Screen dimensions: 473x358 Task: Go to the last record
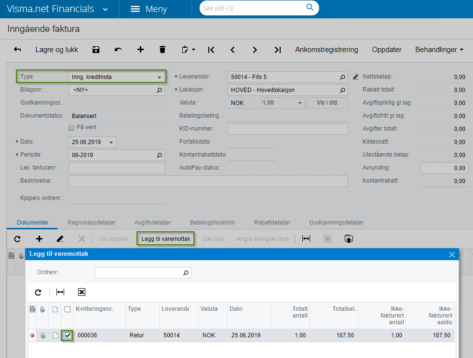[x=277, y=50]
